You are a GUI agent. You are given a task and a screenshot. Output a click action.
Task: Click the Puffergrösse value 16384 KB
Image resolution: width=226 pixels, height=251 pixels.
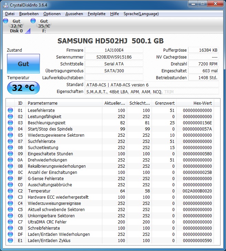pyautogui.click(x=204, y=50)
